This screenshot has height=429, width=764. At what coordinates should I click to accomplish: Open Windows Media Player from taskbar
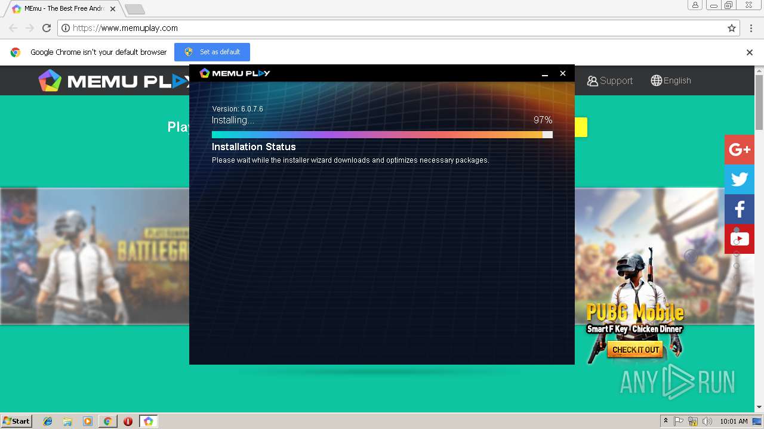[88, 421]
